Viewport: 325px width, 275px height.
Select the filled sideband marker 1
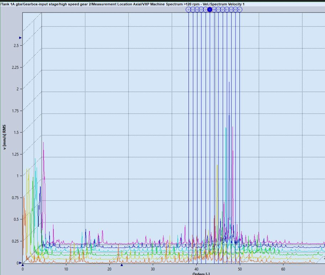(x=210, y=10)
